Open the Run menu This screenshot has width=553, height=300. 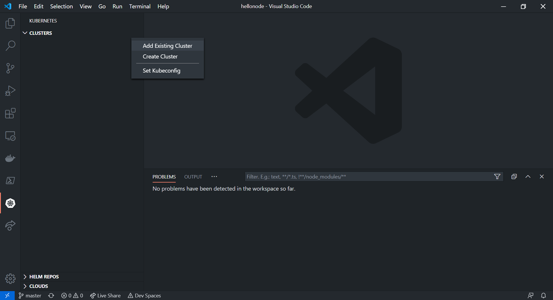pos(117,6)
